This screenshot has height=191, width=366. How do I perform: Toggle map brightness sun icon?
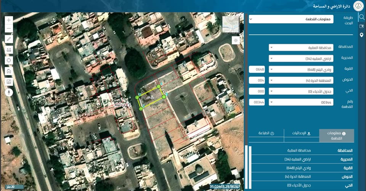pyautogui.click(x=236, y=40)
